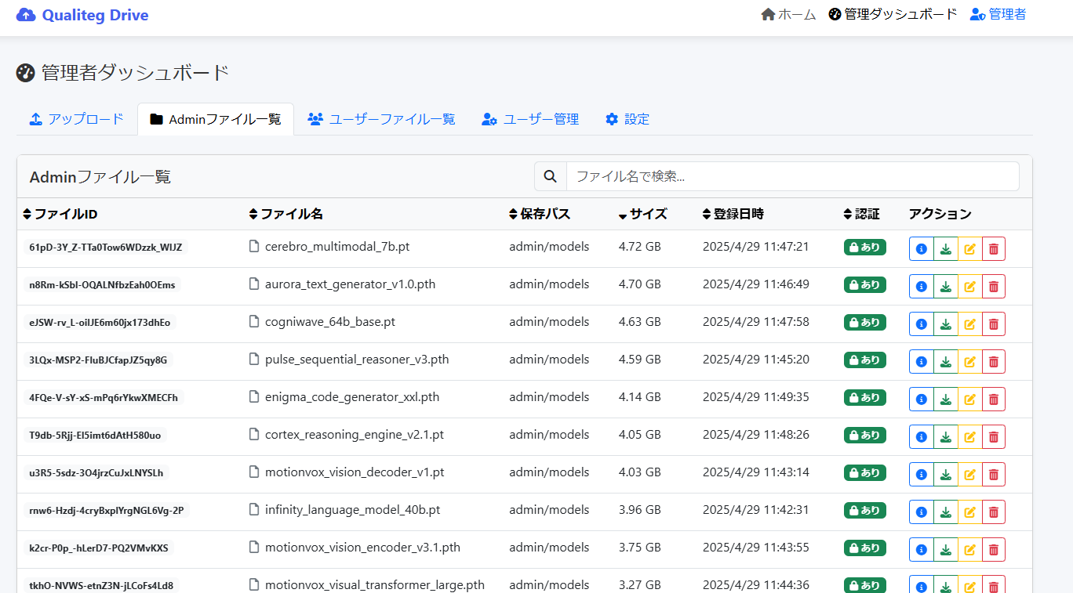
Task: Go to ホーム in top navigation
Action: 788,14
